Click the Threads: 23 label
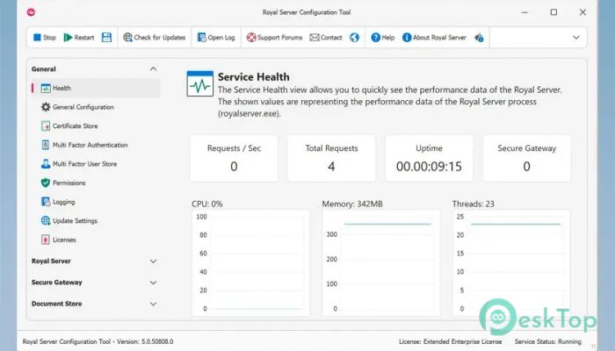Viewport: 615px width, 351px height. pos(473,204)
